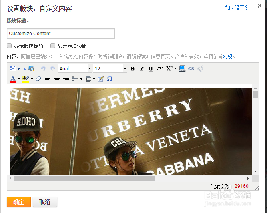Redo the last edit

(53, 68)
